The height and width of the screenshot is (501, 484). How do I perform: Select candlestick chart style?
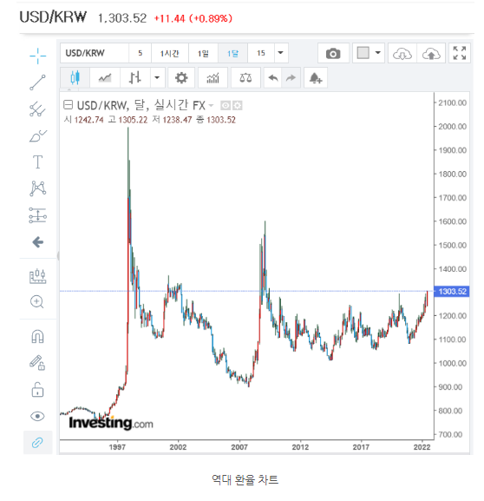[x=75, y=77]
